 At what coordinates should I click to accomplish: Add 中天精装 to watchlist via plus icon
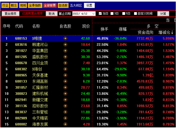[65, 118]
